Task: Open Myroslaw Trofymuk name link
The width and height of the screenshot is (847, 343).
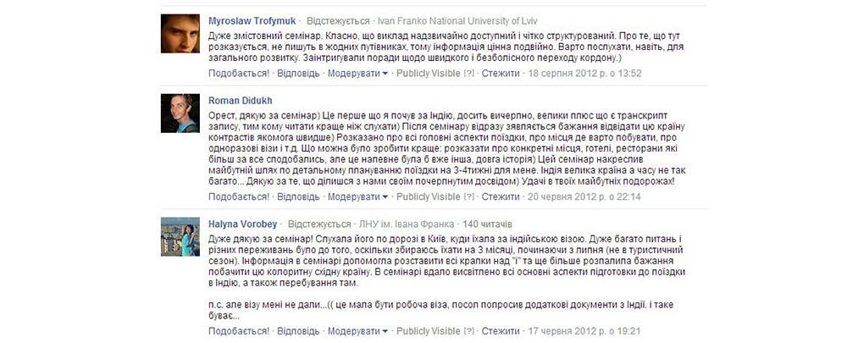Action: [x=252, y=21]
